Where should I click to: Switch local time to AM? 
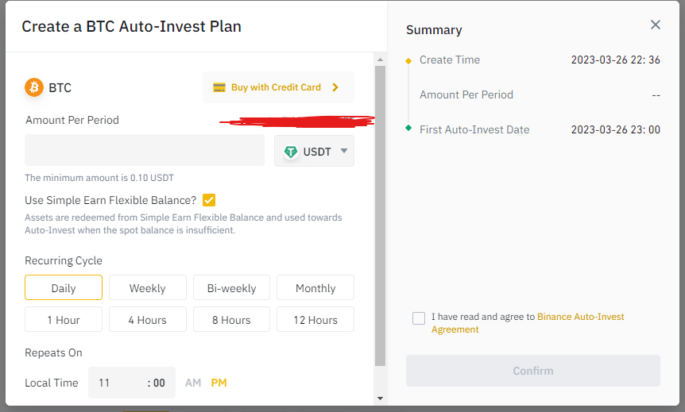point(193,383)
